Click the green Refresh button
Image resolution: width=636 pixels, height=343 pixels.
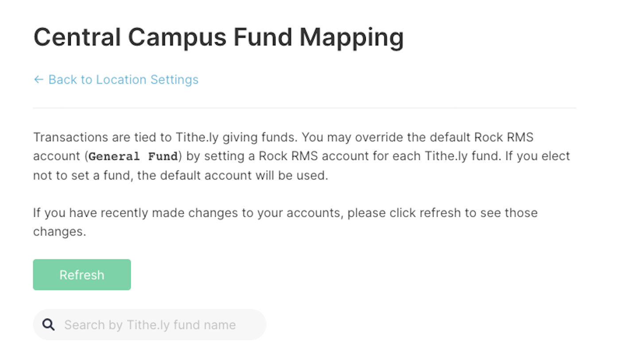pyautogui.click(x=82, y=275)
